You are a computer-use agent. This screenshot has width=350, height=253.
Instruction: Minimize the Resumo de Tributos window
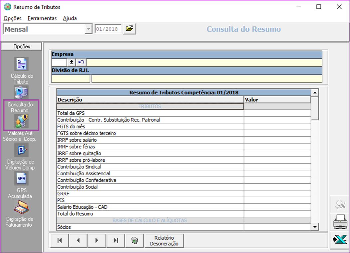(x=299, y=7)
